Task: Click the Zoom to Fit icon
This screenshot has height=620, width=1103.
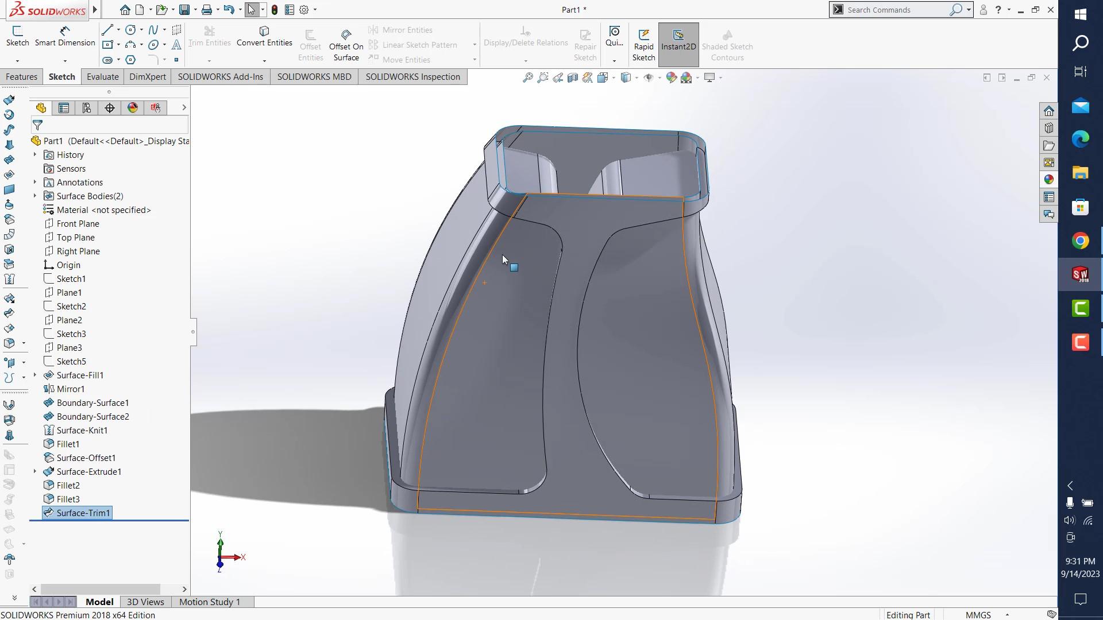Action: (x=527, y=77)
